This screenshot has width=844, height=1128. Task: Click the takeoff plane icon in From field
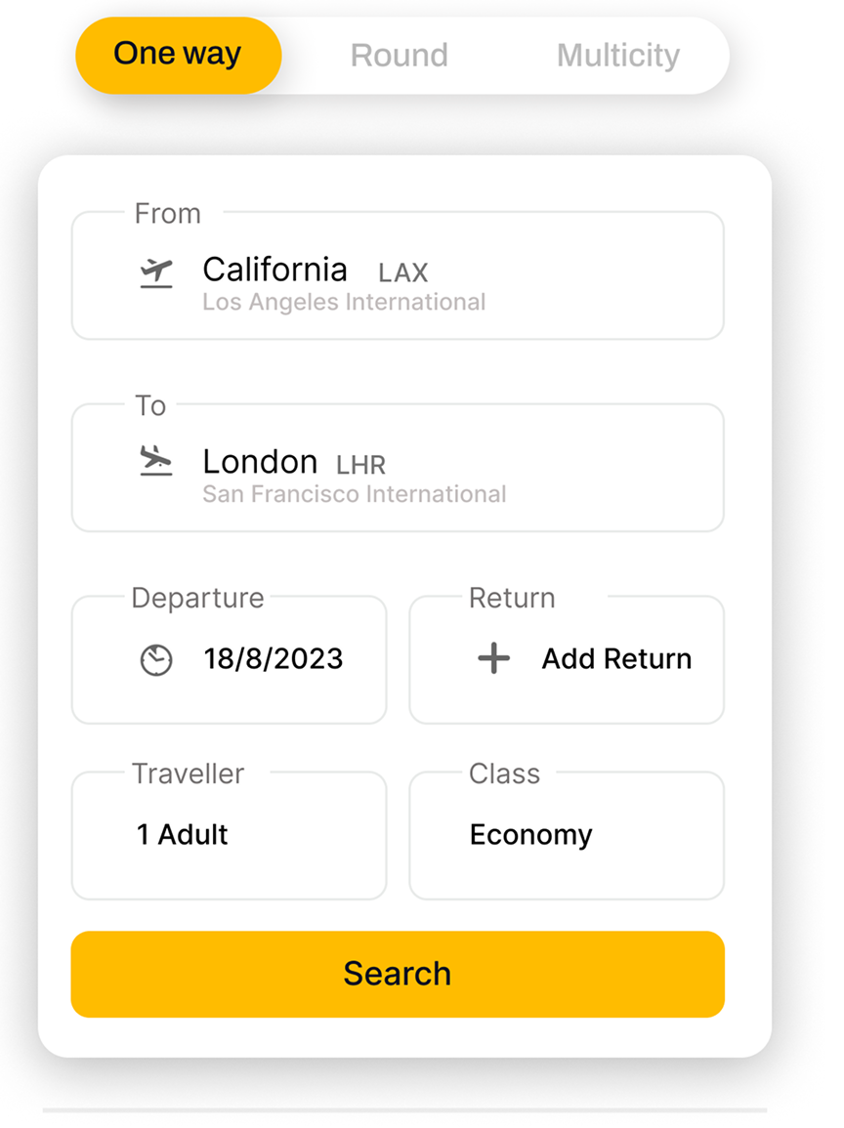pos(156,273)
